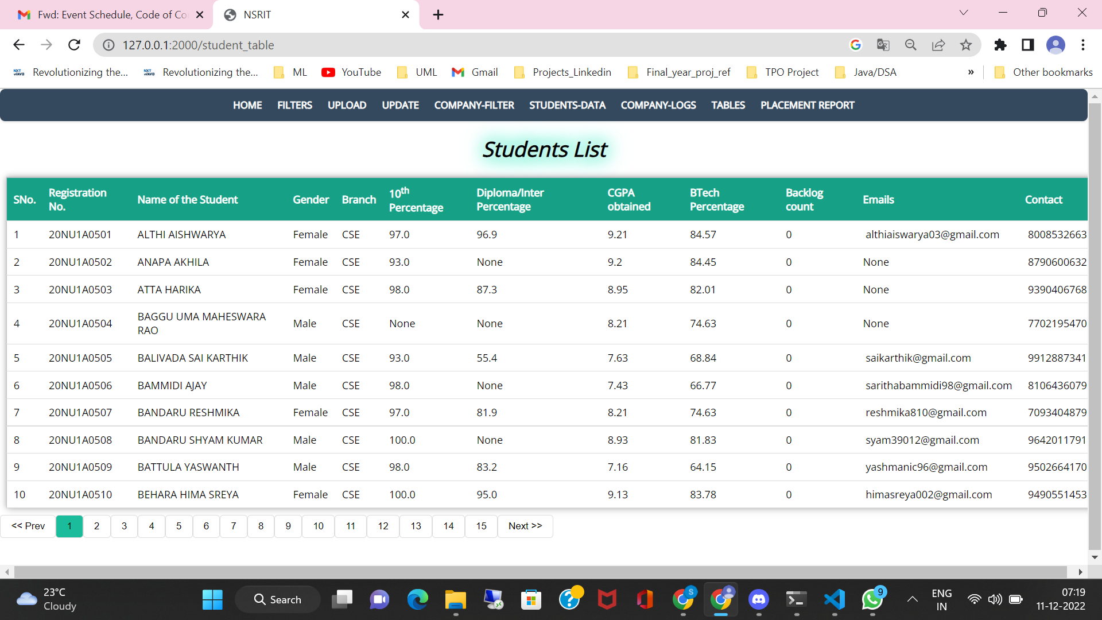Image resolution: width=1102 pixels, height=620 pixels.
Task: Show hidden system tray icons chevron
Action: point(912,600)
